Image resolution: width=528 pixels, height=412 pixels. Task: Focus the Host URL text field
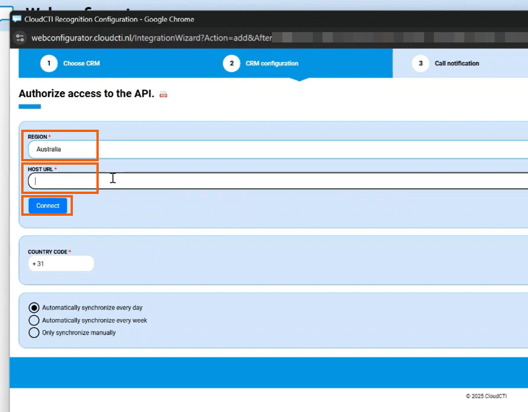(275, 181)
